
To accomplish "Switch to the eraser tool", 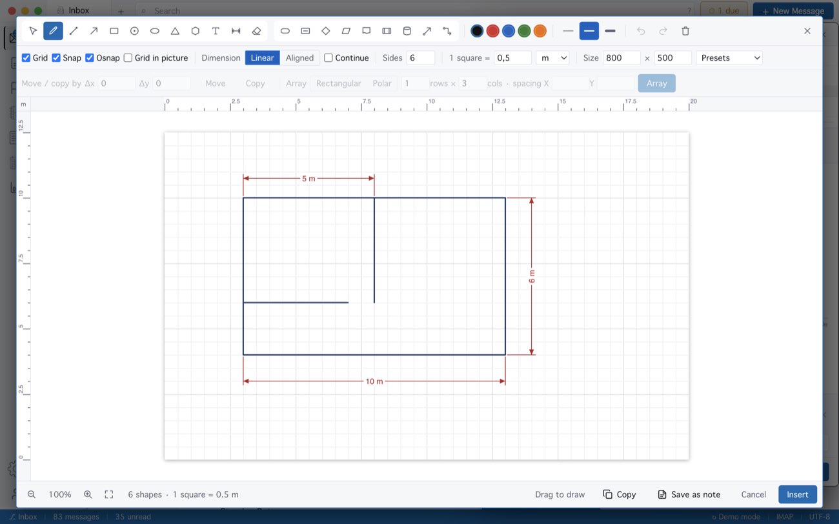I will (256, 31).
